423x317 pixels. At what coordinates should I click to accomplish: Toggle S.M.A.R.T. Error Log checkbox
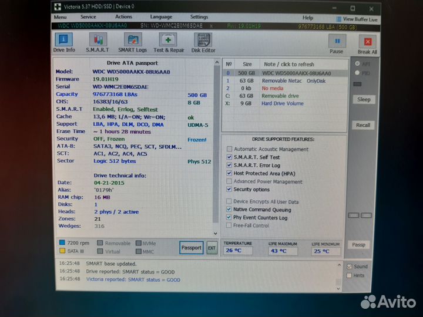click(x=229, y=165)
